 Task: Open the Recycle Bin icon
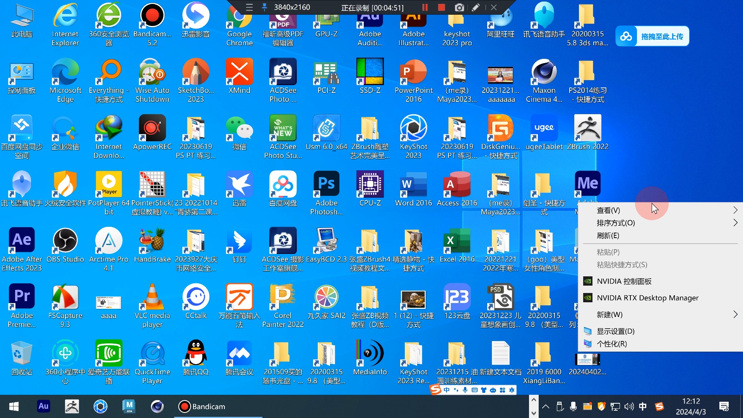coord(22,353)
